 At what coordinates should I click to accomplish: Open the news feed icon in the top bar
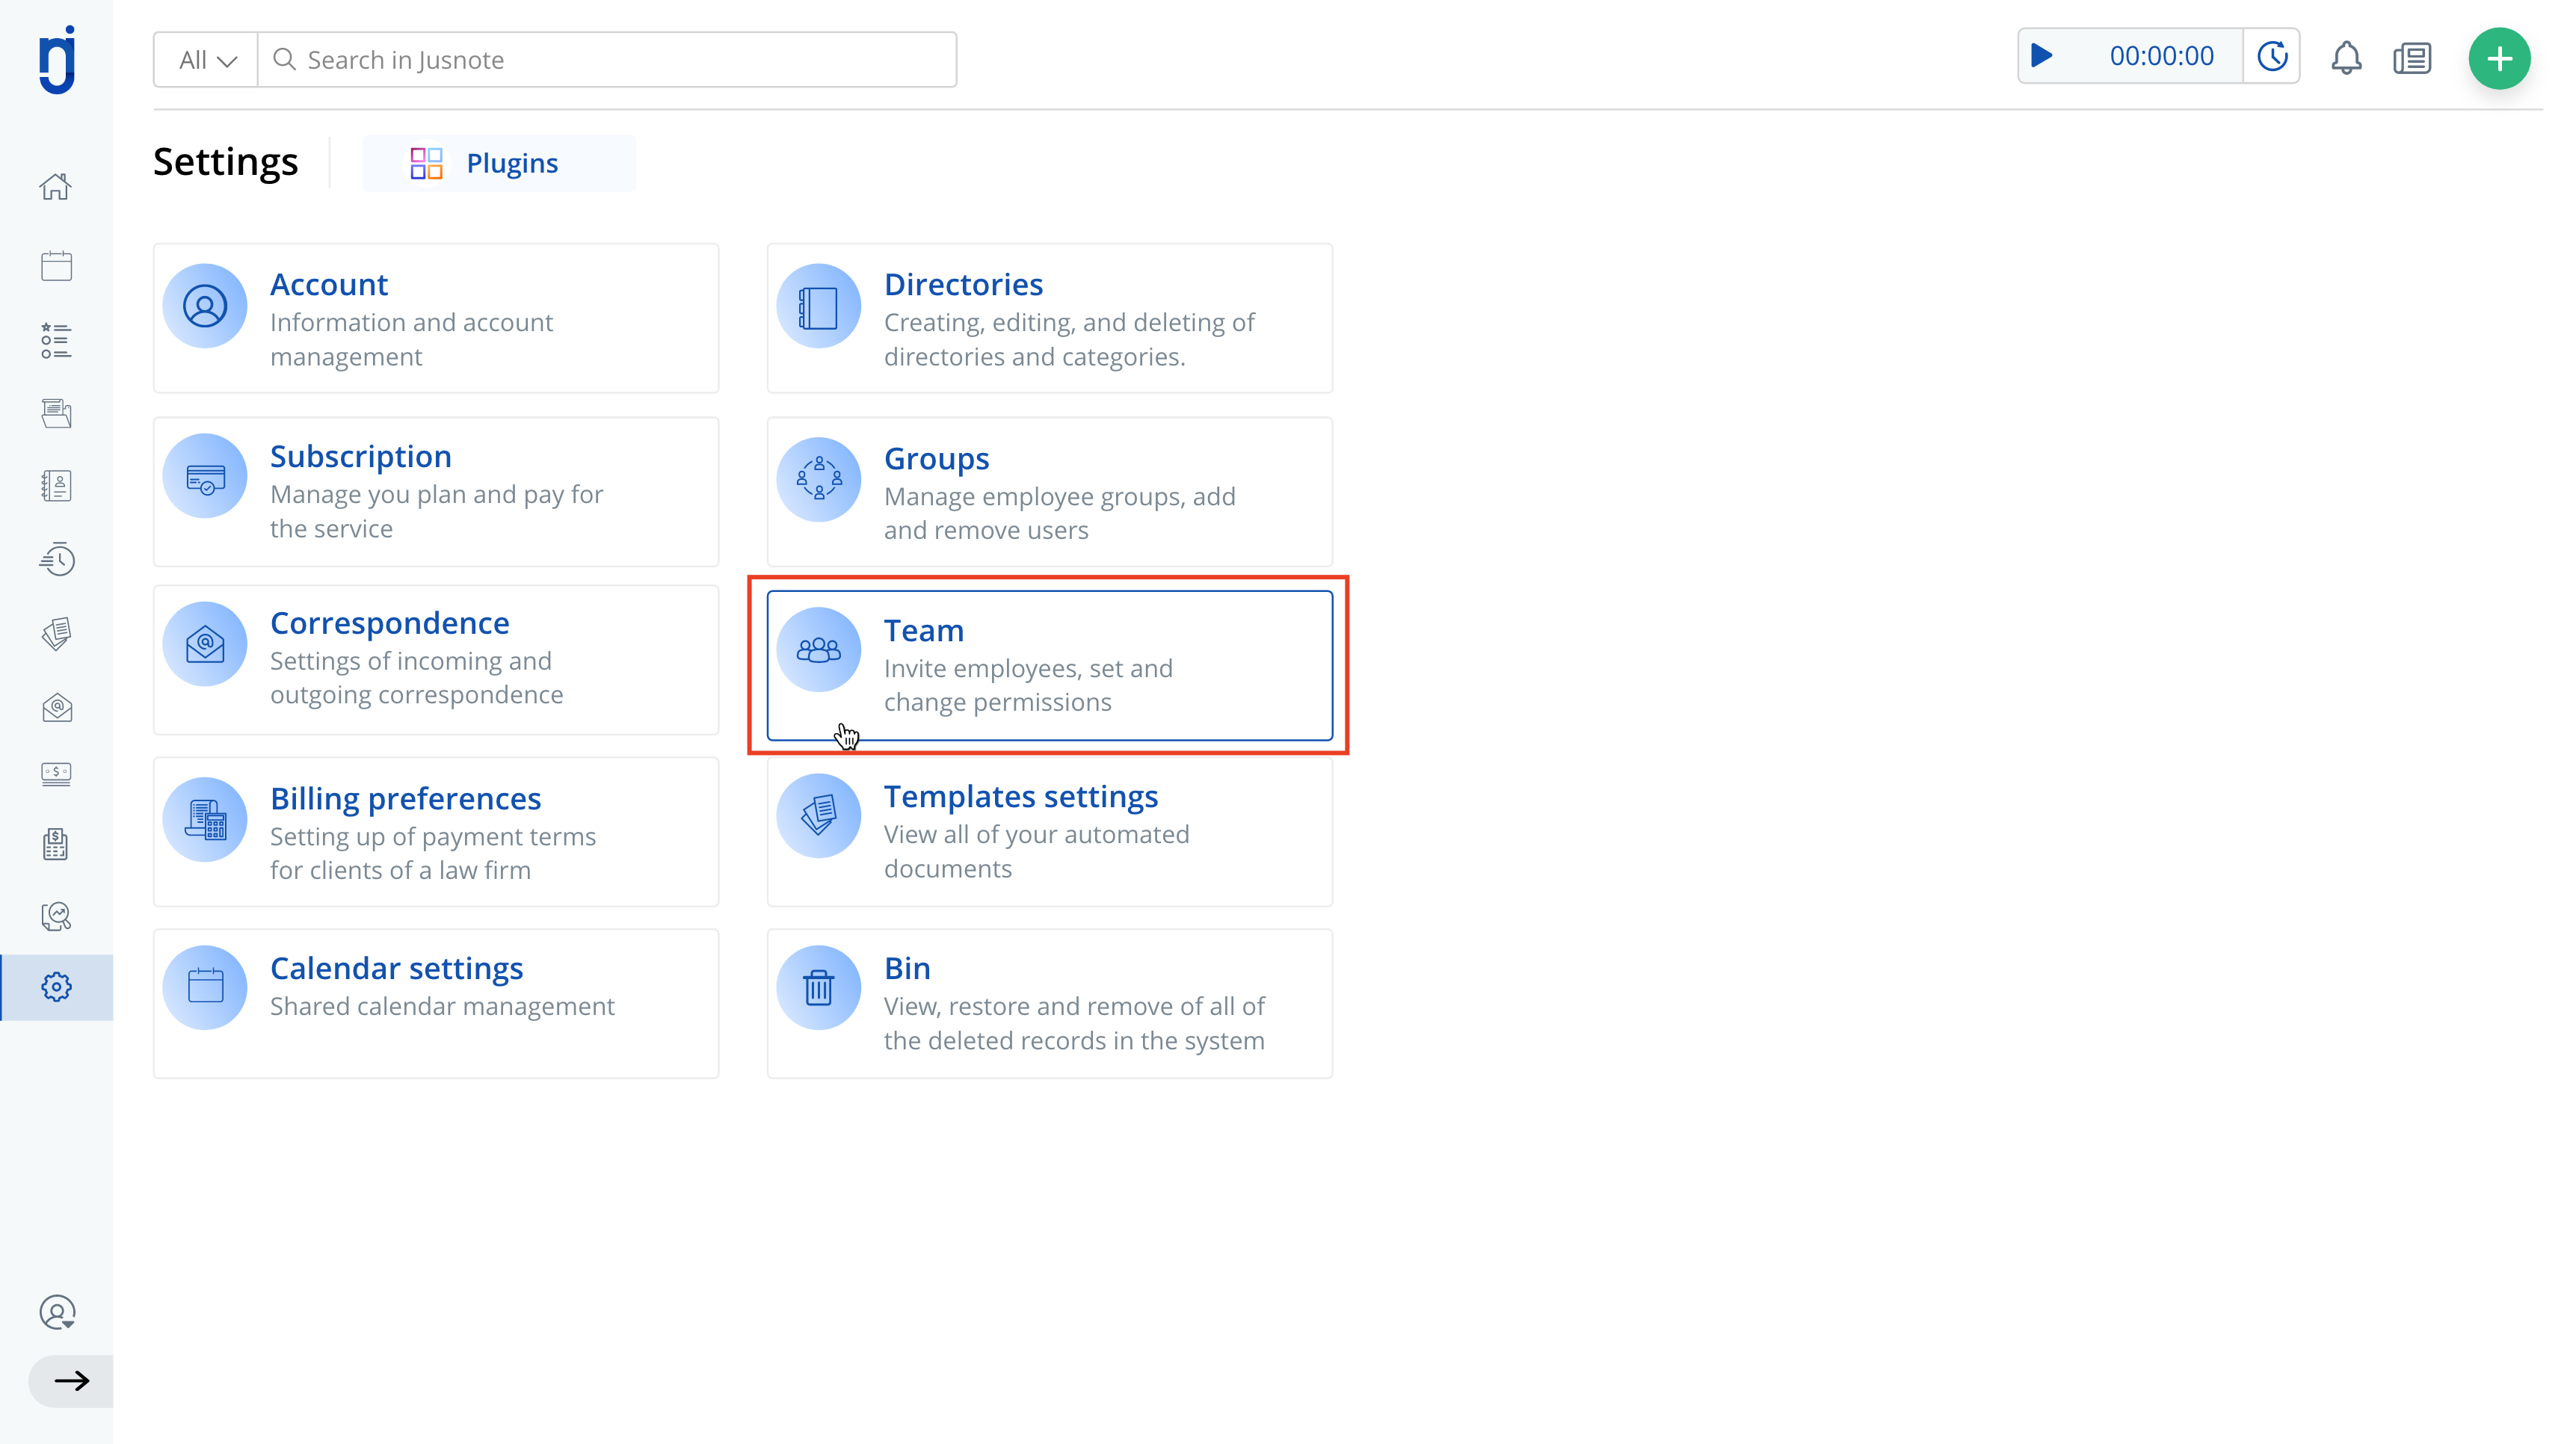point(2412,58)
